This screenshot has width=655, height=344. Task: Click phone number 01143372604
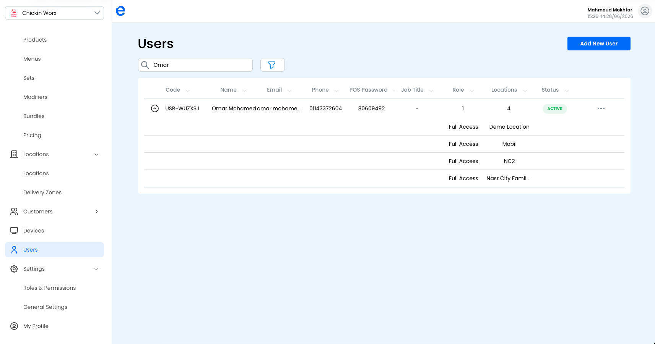[x=325, y=108]
